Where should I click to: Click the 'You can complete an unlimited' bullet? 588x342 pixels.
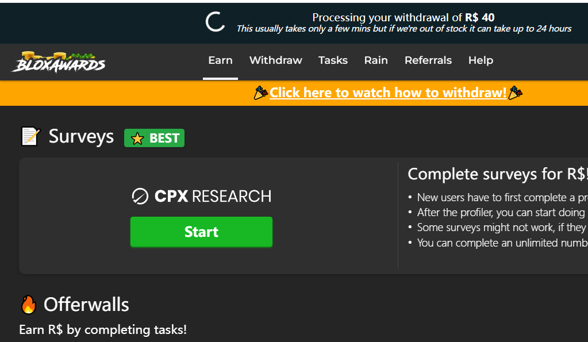pos(502,243)
